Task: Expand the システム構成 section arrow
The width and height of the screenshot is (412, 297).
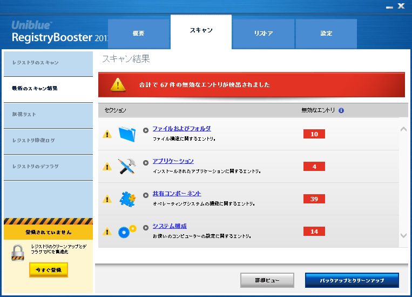Action: coord(146,227)
